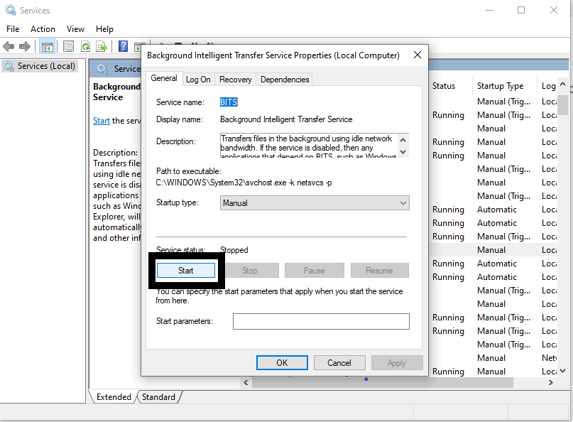This screenshot has width=573, height=422.
Task: Click the highlighted BITS service name
Action: pyautogui.click(x=229, y=102)
